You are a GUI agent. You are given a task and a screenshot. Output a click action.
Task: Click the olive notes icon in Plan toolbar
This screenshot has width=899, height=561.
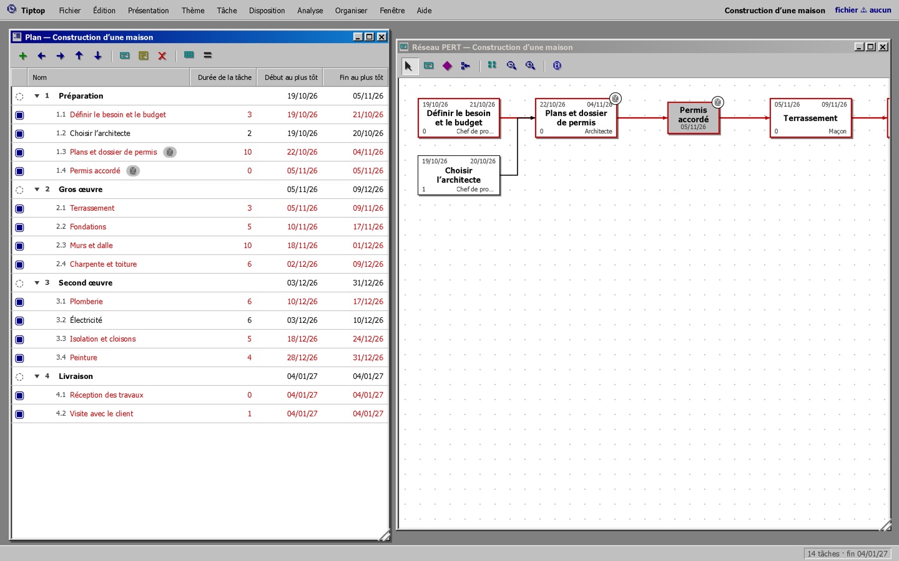[144, 56]
